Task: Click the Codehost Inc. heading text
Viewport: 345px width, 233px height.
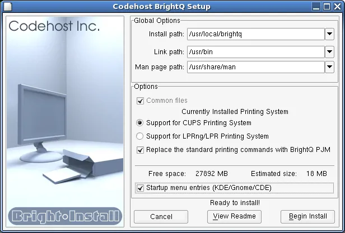Action: pyautogui.click(x=54, y=26)
